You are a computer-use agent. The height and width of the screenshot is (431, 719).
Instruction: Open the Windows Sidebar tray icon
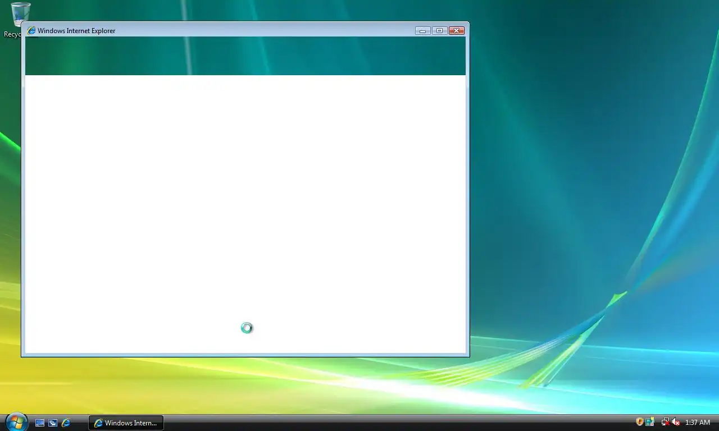[x=650, y=422]
